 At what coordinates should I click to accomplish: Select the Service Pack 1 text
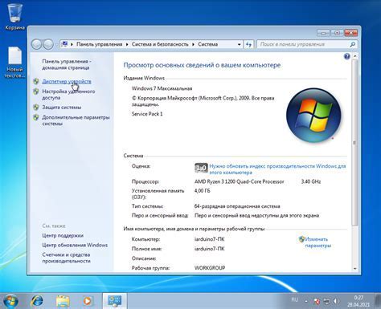[147, 114]
